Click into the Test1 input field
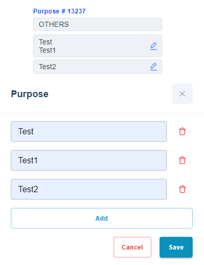The image size is (204, 265). [89, 160]
